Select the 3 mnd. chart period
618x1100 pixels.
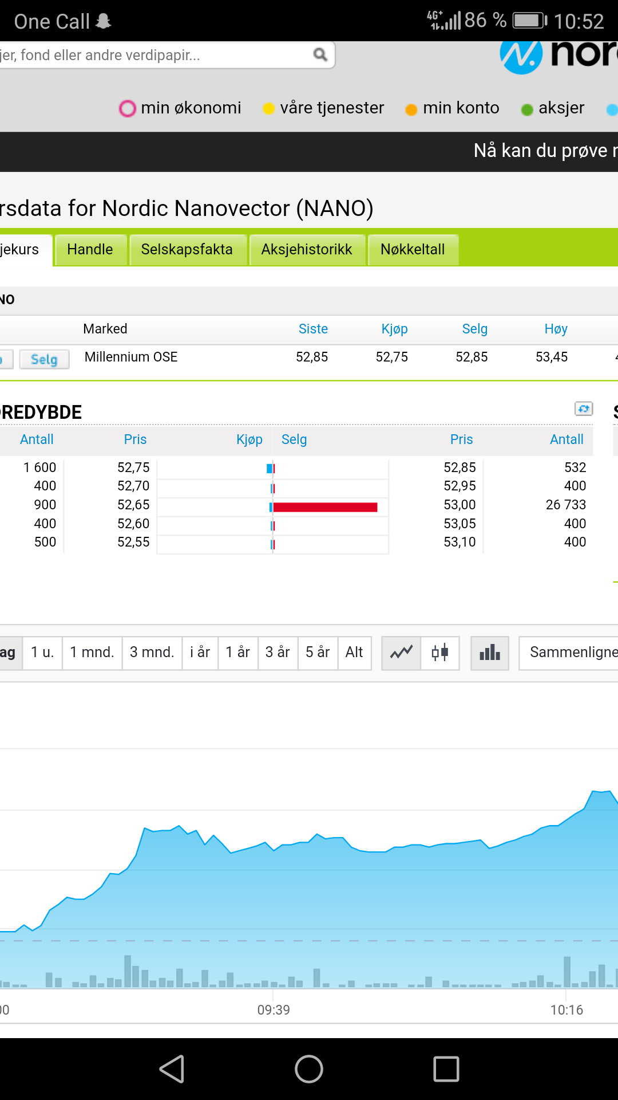tap(152, 653)
